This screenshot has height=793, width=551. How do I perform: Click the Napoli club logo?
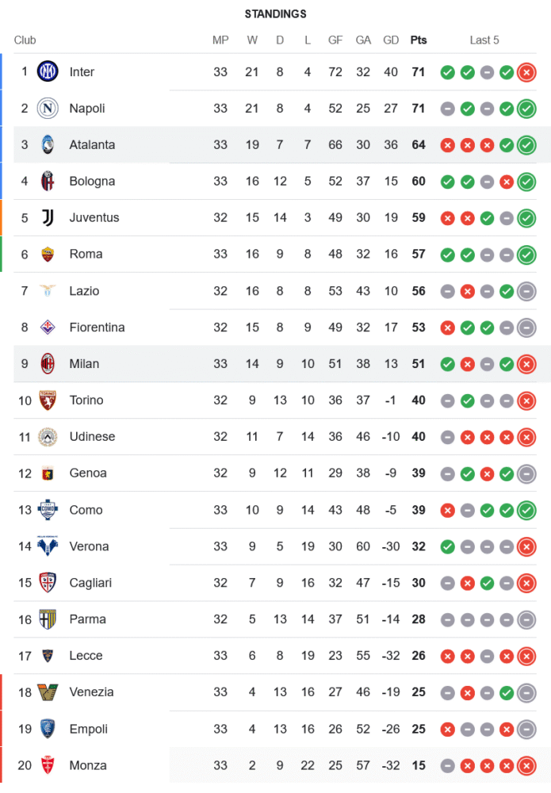pyautogui.click(x=48, y=109)
